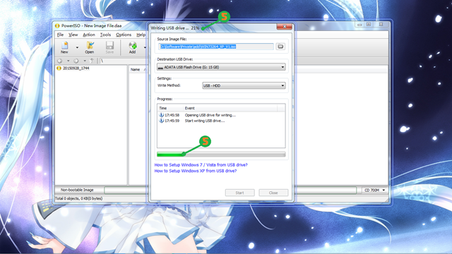The width and height of the screenshot is (452, 254).
Task: Click the USB write progress bar
Action: pos(221,155)
